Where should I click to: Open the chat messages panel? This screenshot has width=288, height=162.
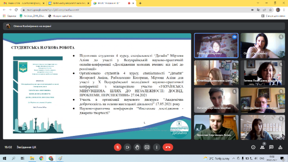(x=271, y=147)
